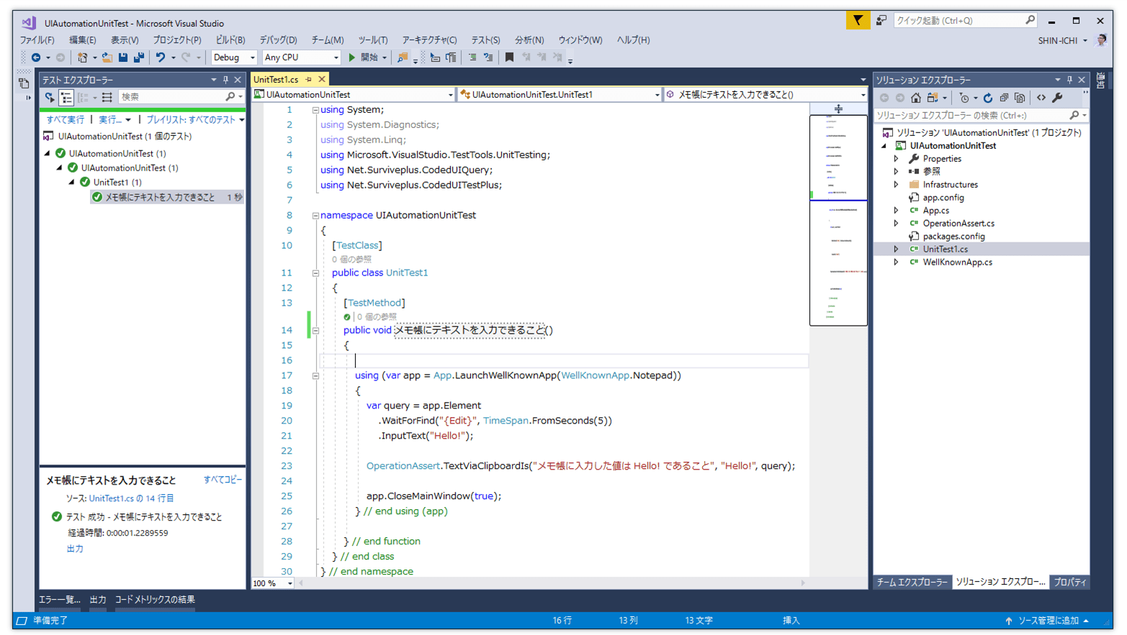This screenshot has width=1127, height=635.
Task: Click the Save All icon
Action: click(x=138, y=58)
